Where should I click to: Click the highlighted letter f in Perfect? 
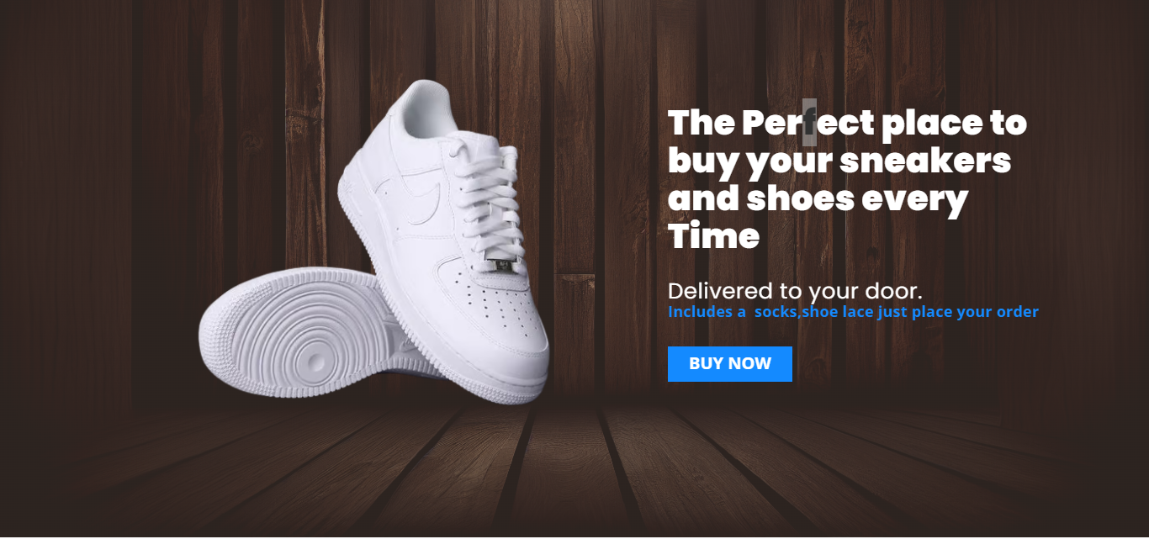point(809,123)
